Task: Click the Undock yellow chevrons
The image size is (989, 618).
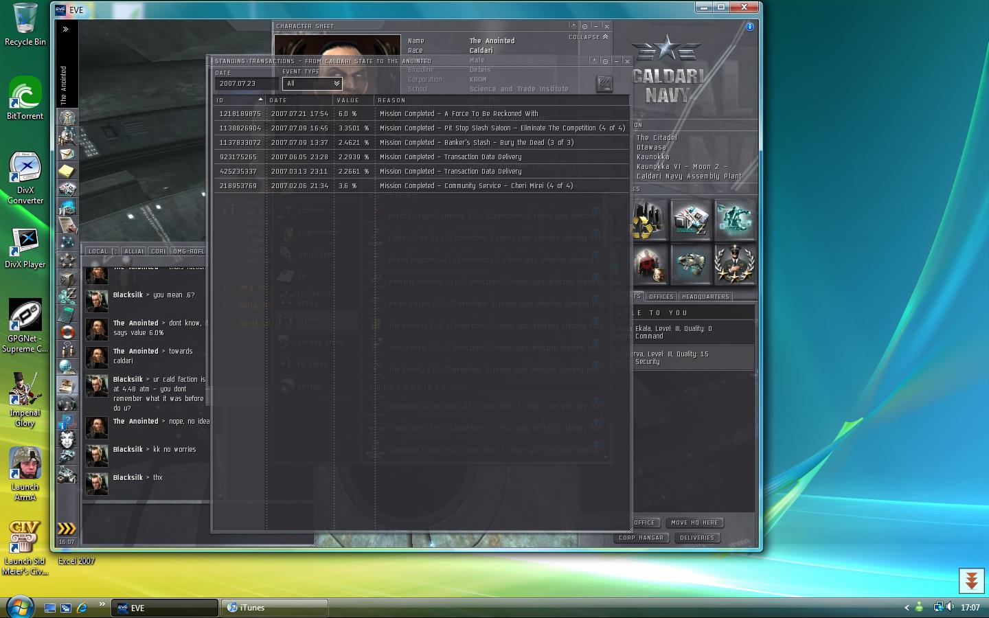Action: click(67, 528)
